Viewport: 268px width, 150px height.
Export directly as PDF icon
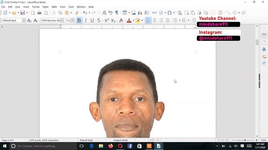[x=33, y=13]
